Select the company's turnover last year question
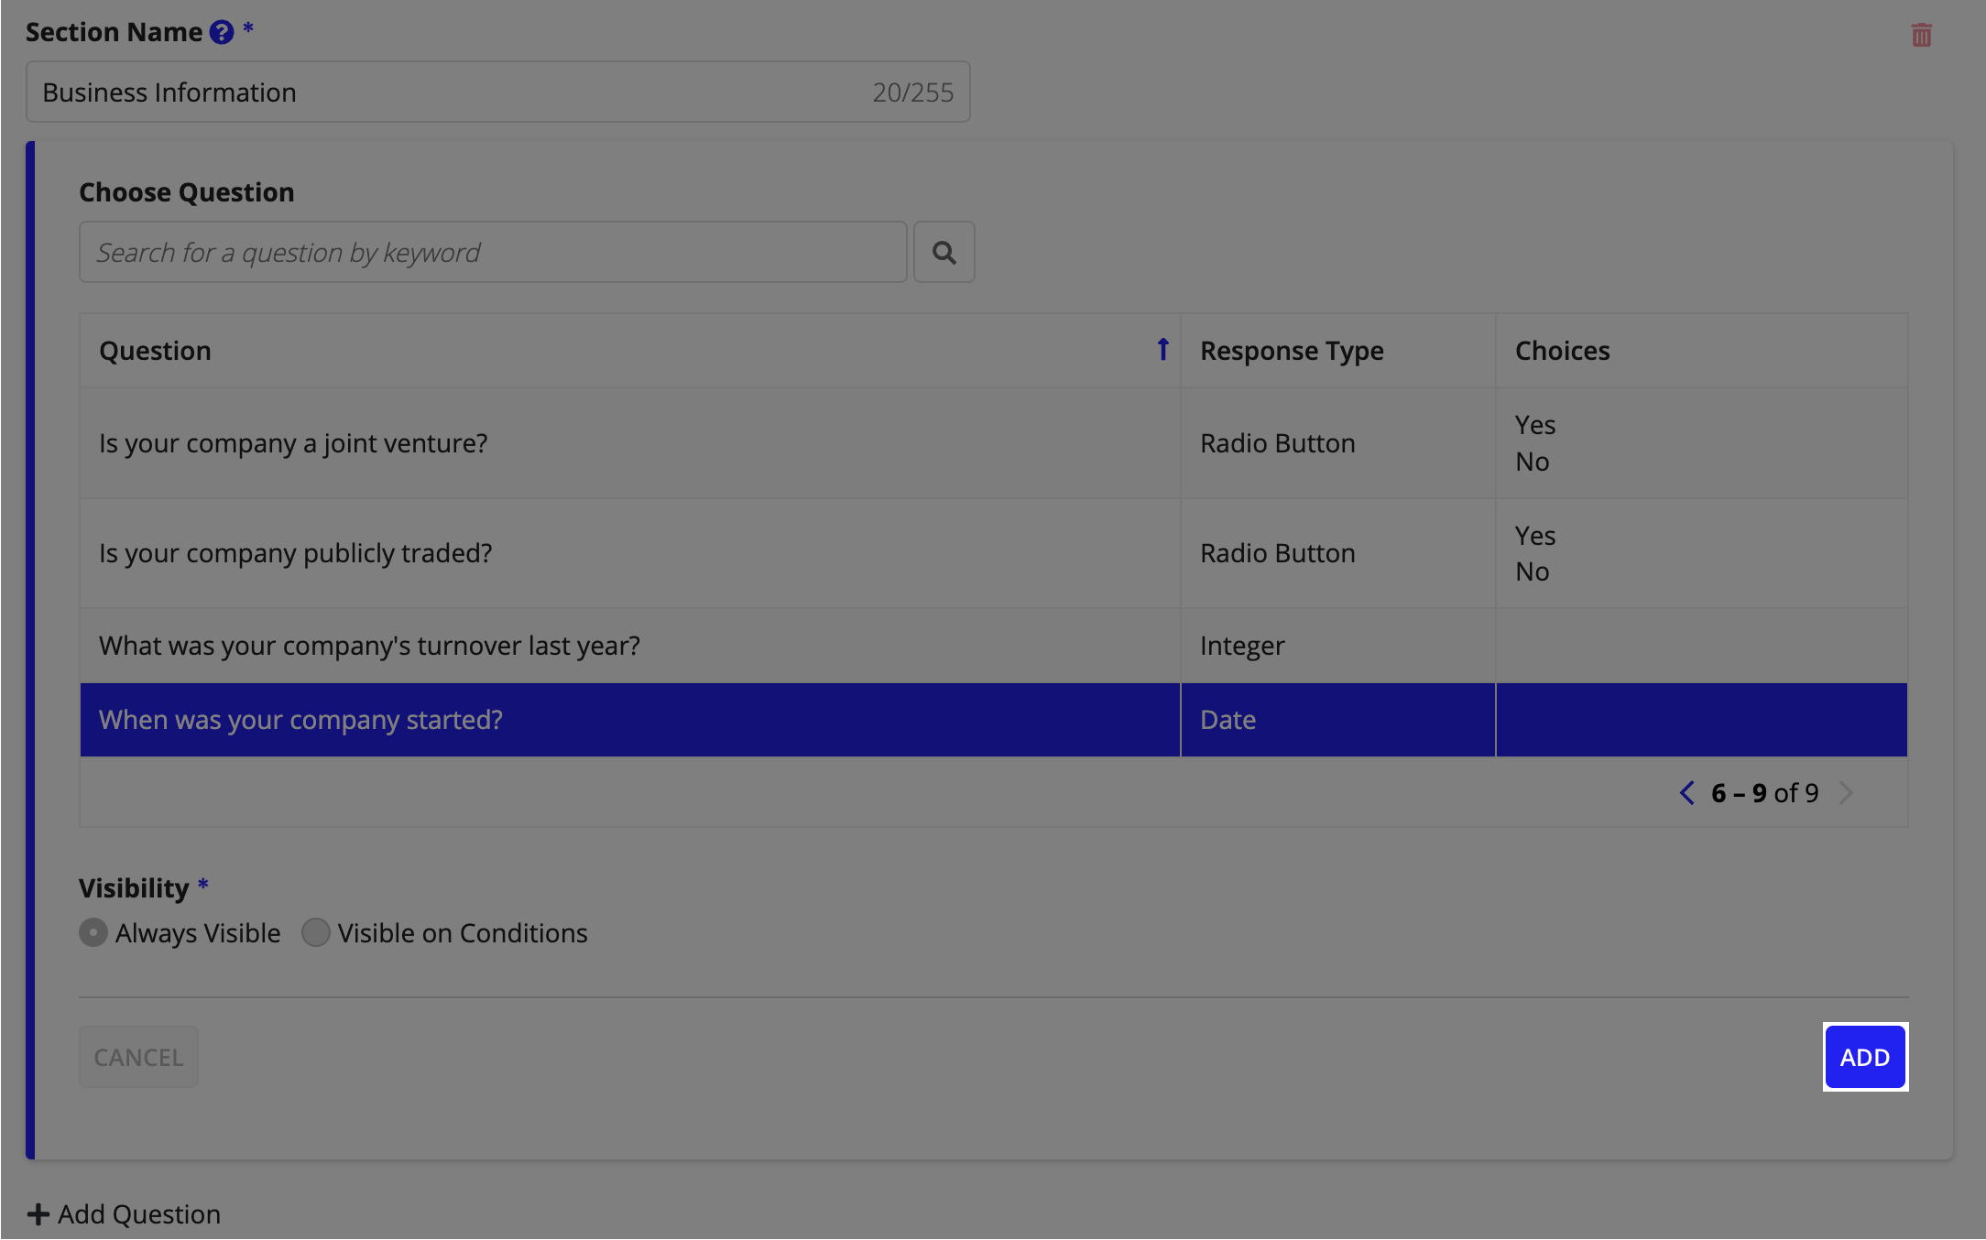This screenshot has width=1986, height=1240. [994, 646]
